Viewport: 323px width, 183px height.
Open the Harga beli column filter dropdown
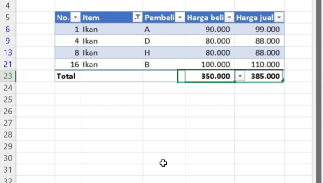[229, 18]
